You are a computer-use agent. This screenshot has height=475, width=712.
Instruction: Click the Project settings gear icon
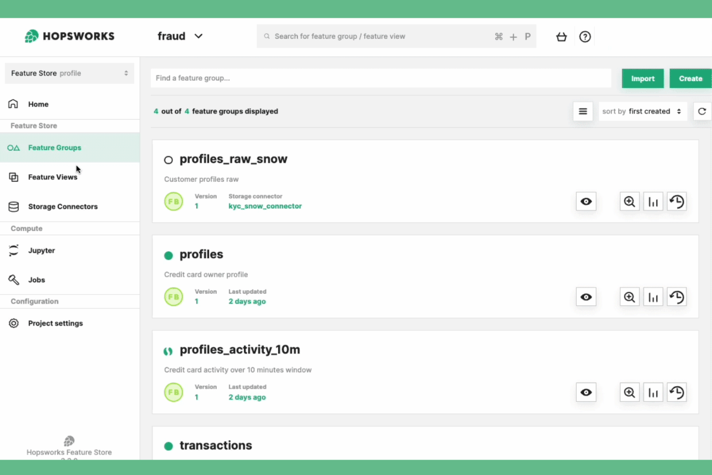pos(13,323)
